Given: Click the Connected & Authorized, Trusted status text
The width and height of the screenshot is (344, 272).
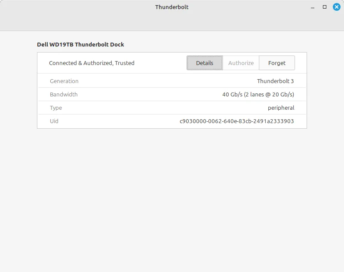Looking at the screenshot, I should pos(92,63).
